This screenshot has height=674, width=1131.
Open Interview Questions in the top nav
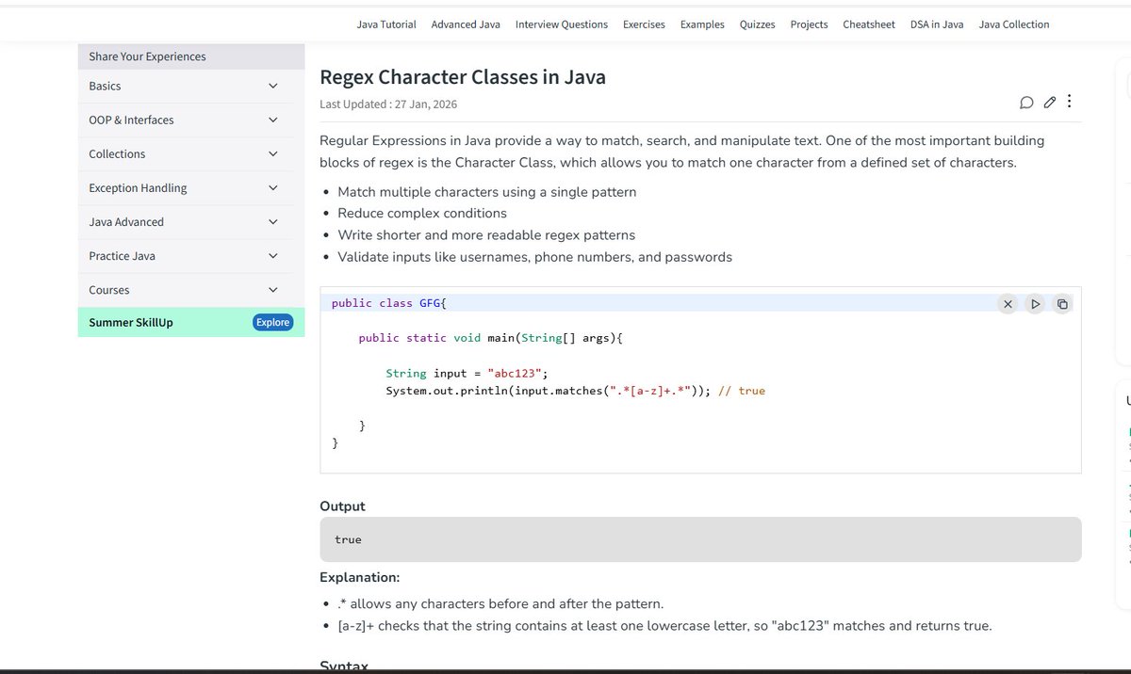[x=562, y=24]
